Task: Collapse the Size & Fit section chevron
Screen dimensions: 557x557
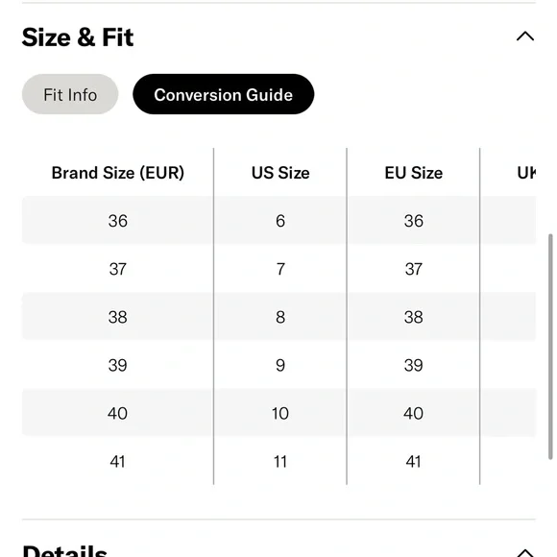Action: [x=525, y=36]
